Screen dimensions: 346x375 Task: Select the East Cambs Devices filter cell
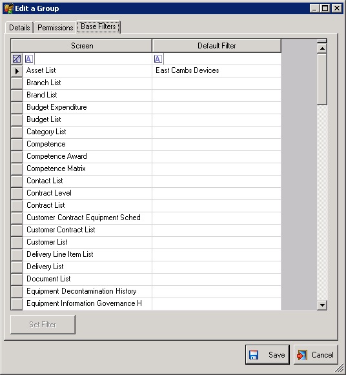(x=216, y=71)
